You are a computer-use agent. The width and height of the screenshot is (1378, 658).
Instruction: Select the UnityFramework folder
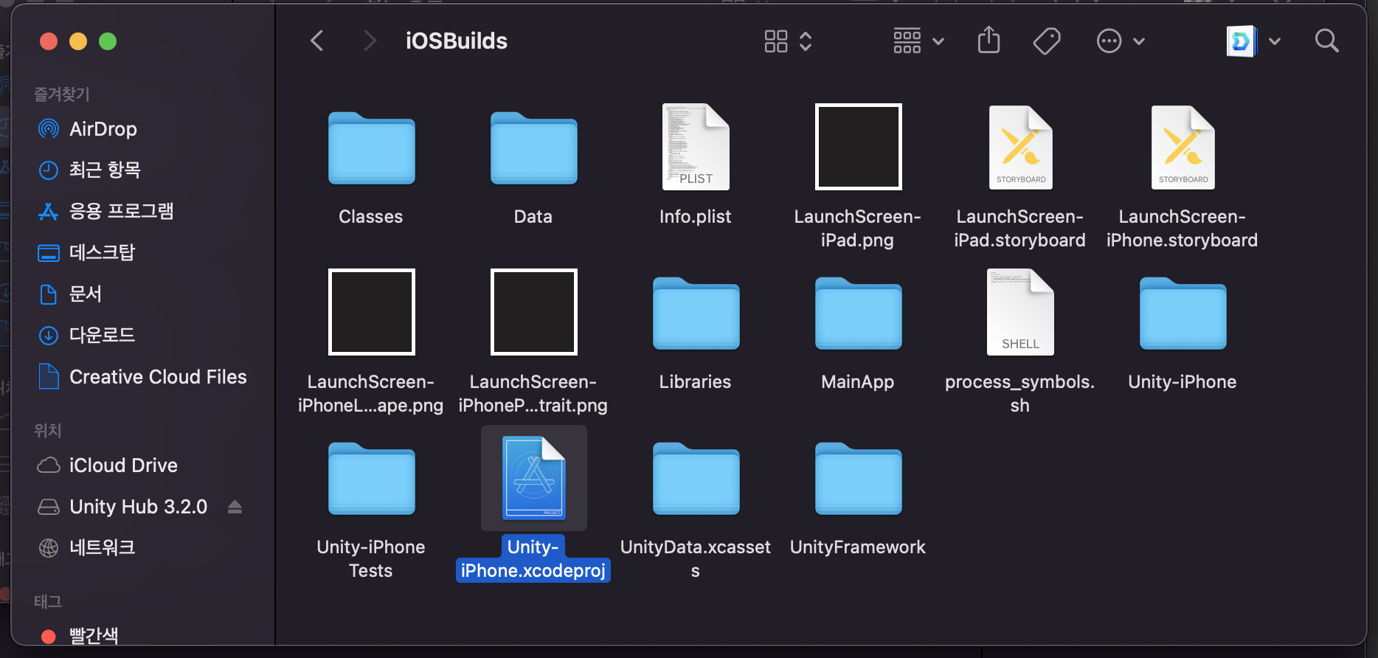858,479
